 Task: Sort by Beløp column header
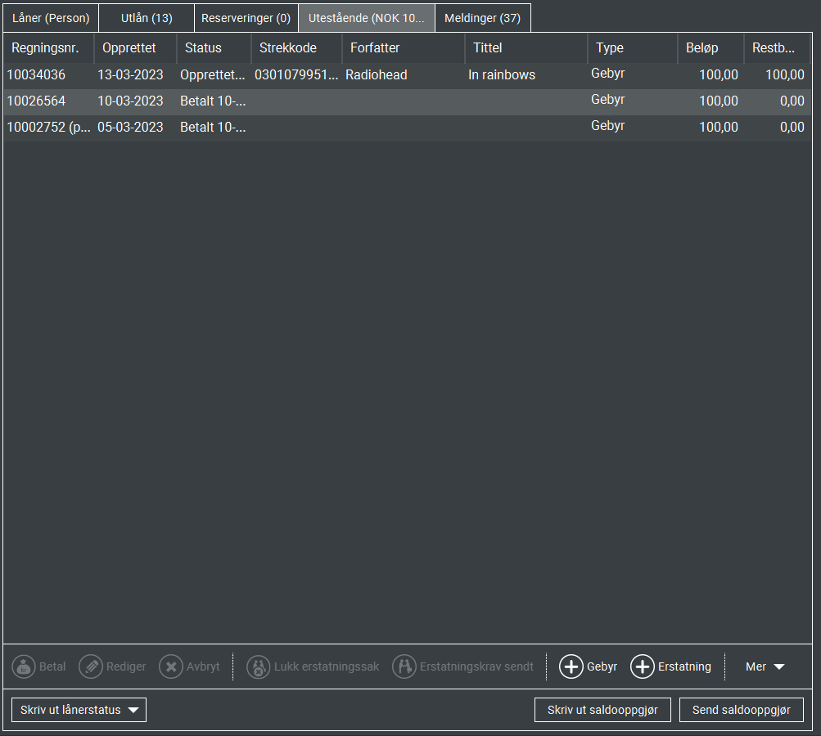point(711,47)
